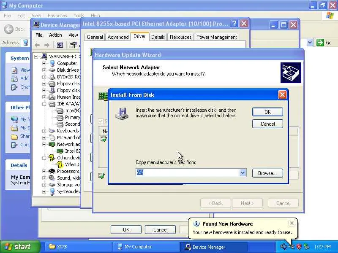Select the Primary IDE channel item
The image size is (338, 253).
pos(72,118)
